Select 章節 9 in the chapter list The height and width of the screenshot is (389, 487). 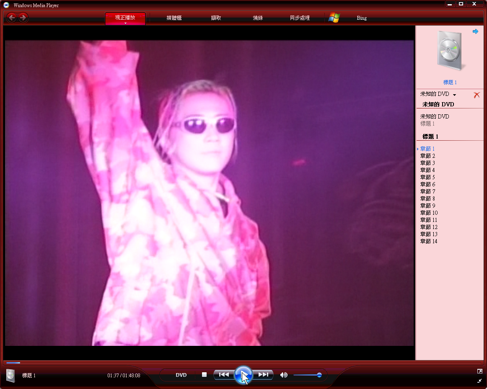pyautogui.click(x=427, y=206)
